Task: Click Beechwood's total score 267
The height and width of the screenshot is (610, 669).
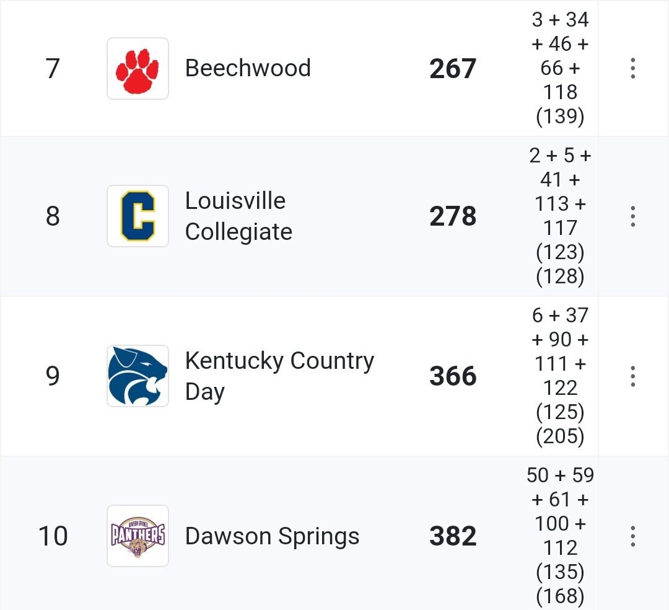Action: coord(453,69)
